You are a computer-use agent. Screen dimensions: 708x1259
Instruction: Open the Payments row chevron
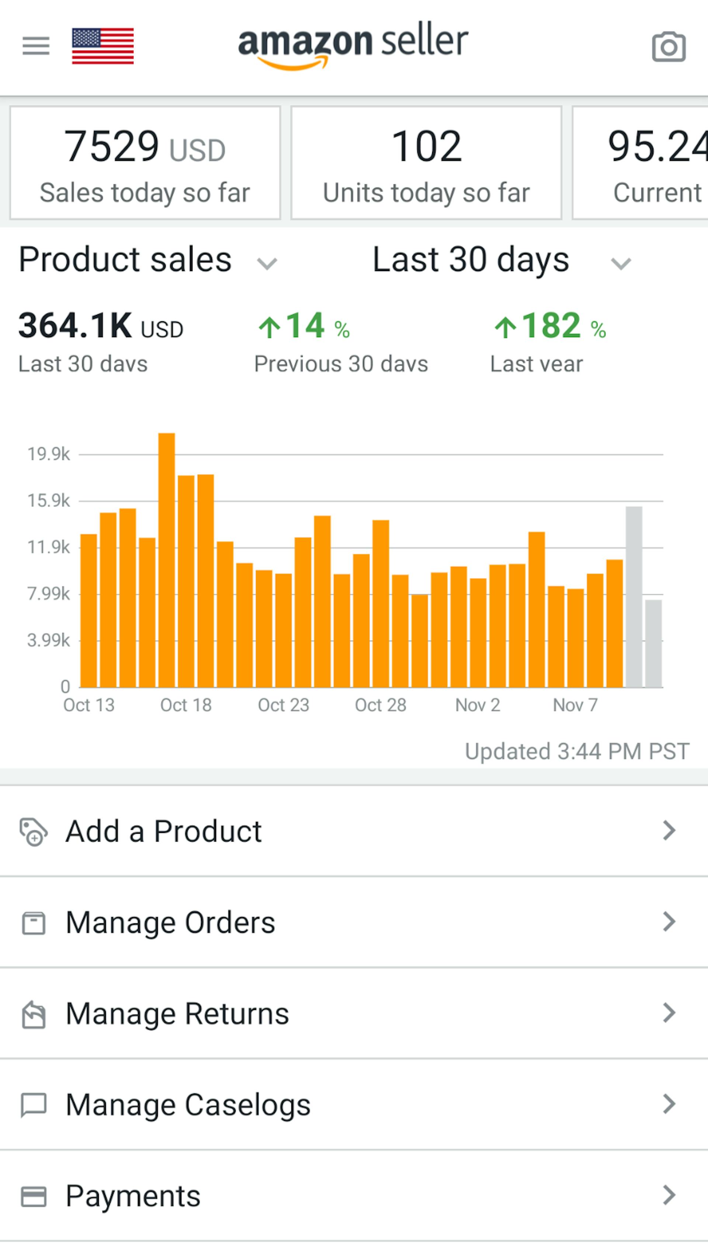click(x=669, y=1196)
